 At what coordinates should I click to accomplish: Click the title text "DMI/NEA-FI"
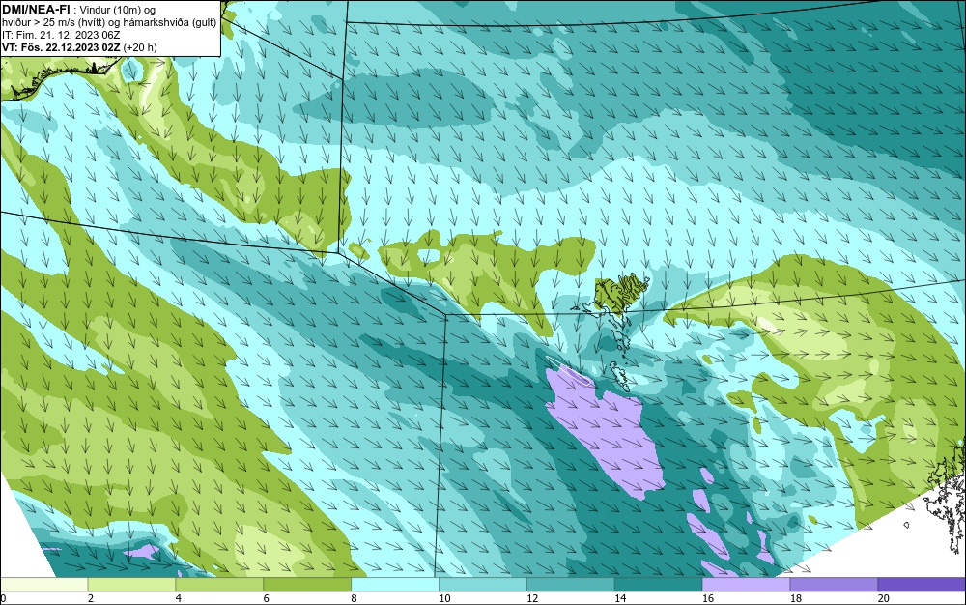(35, 10)
